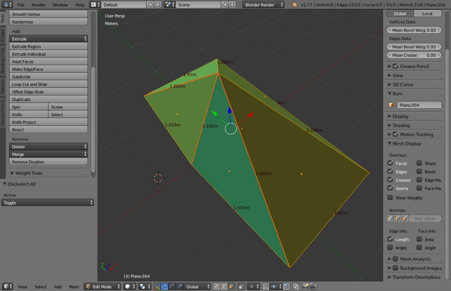Select edge select mode icon
The image size is (451, 291).
(x=223, y=286)
